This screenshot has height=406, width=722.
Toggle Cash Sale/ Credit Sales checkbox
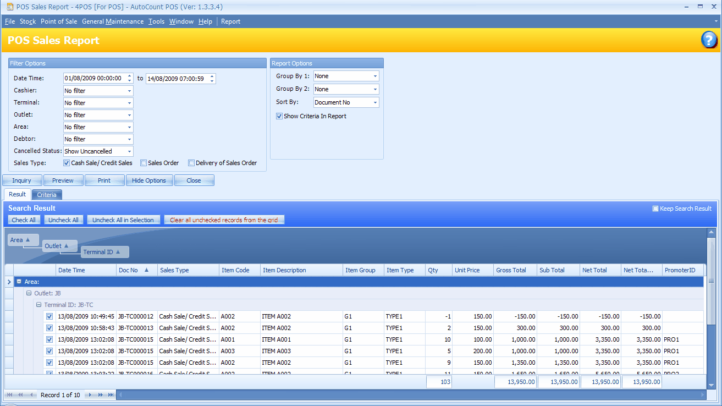click(x=67, y=163)
